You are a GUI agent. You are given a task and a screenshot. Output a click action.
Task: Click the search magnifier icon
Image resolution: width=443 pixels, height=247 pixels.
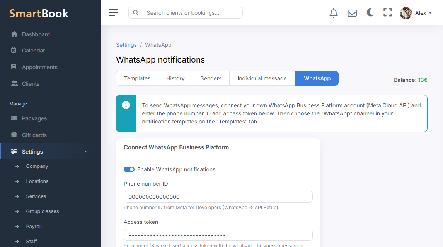click(136, 13)
